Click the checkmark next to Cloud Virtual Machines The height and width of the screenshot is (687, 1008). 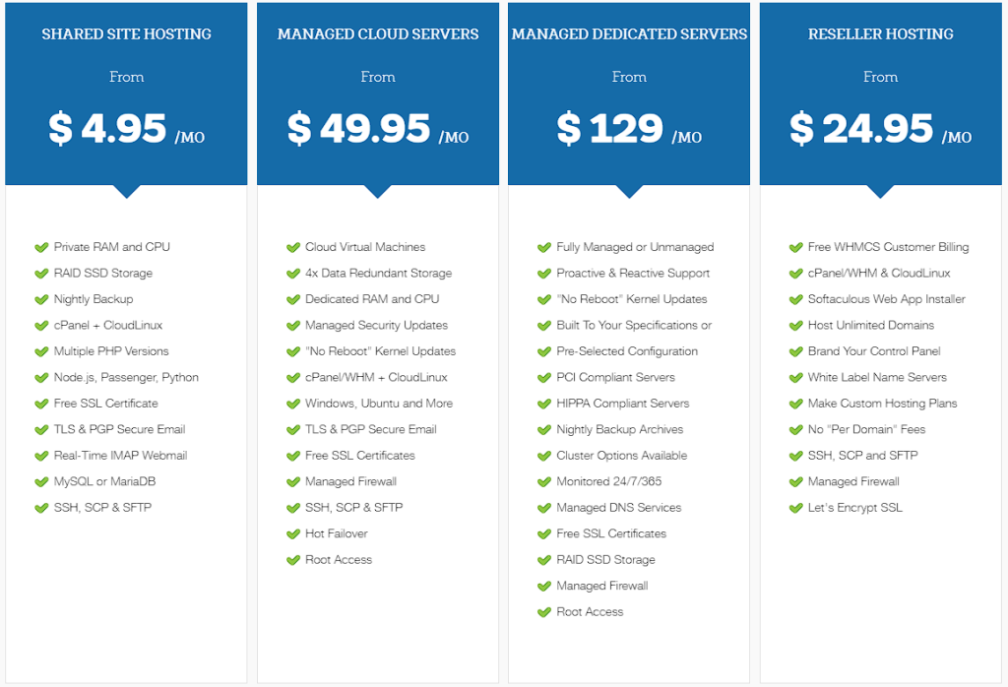point(293,247)
